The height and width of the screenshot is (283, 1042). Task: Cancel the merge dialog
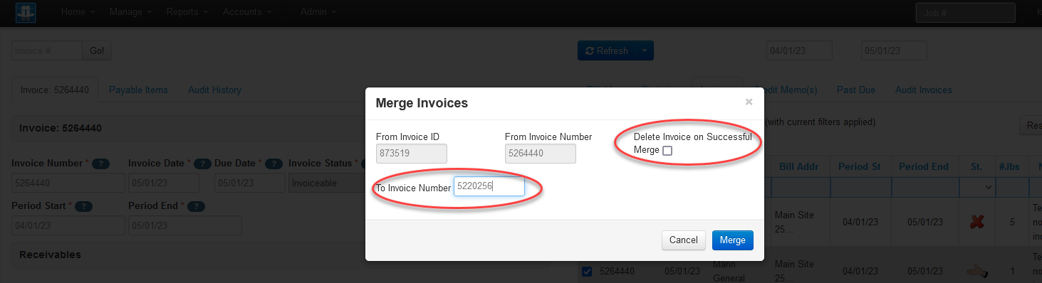(x=684, y=240)
